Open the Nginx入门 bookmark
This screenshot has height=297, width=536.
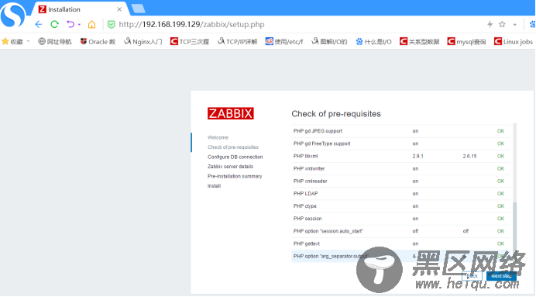tap(143, 42)
